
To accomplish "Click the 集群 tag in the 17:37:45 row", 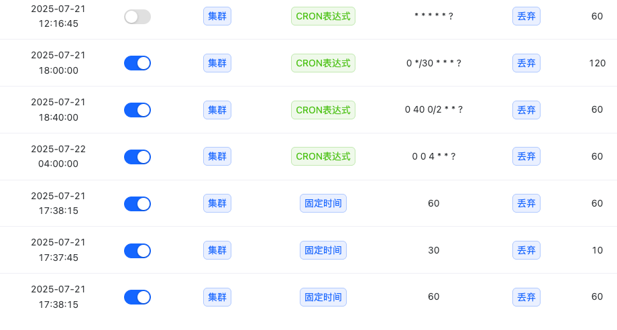I will 217,250.
